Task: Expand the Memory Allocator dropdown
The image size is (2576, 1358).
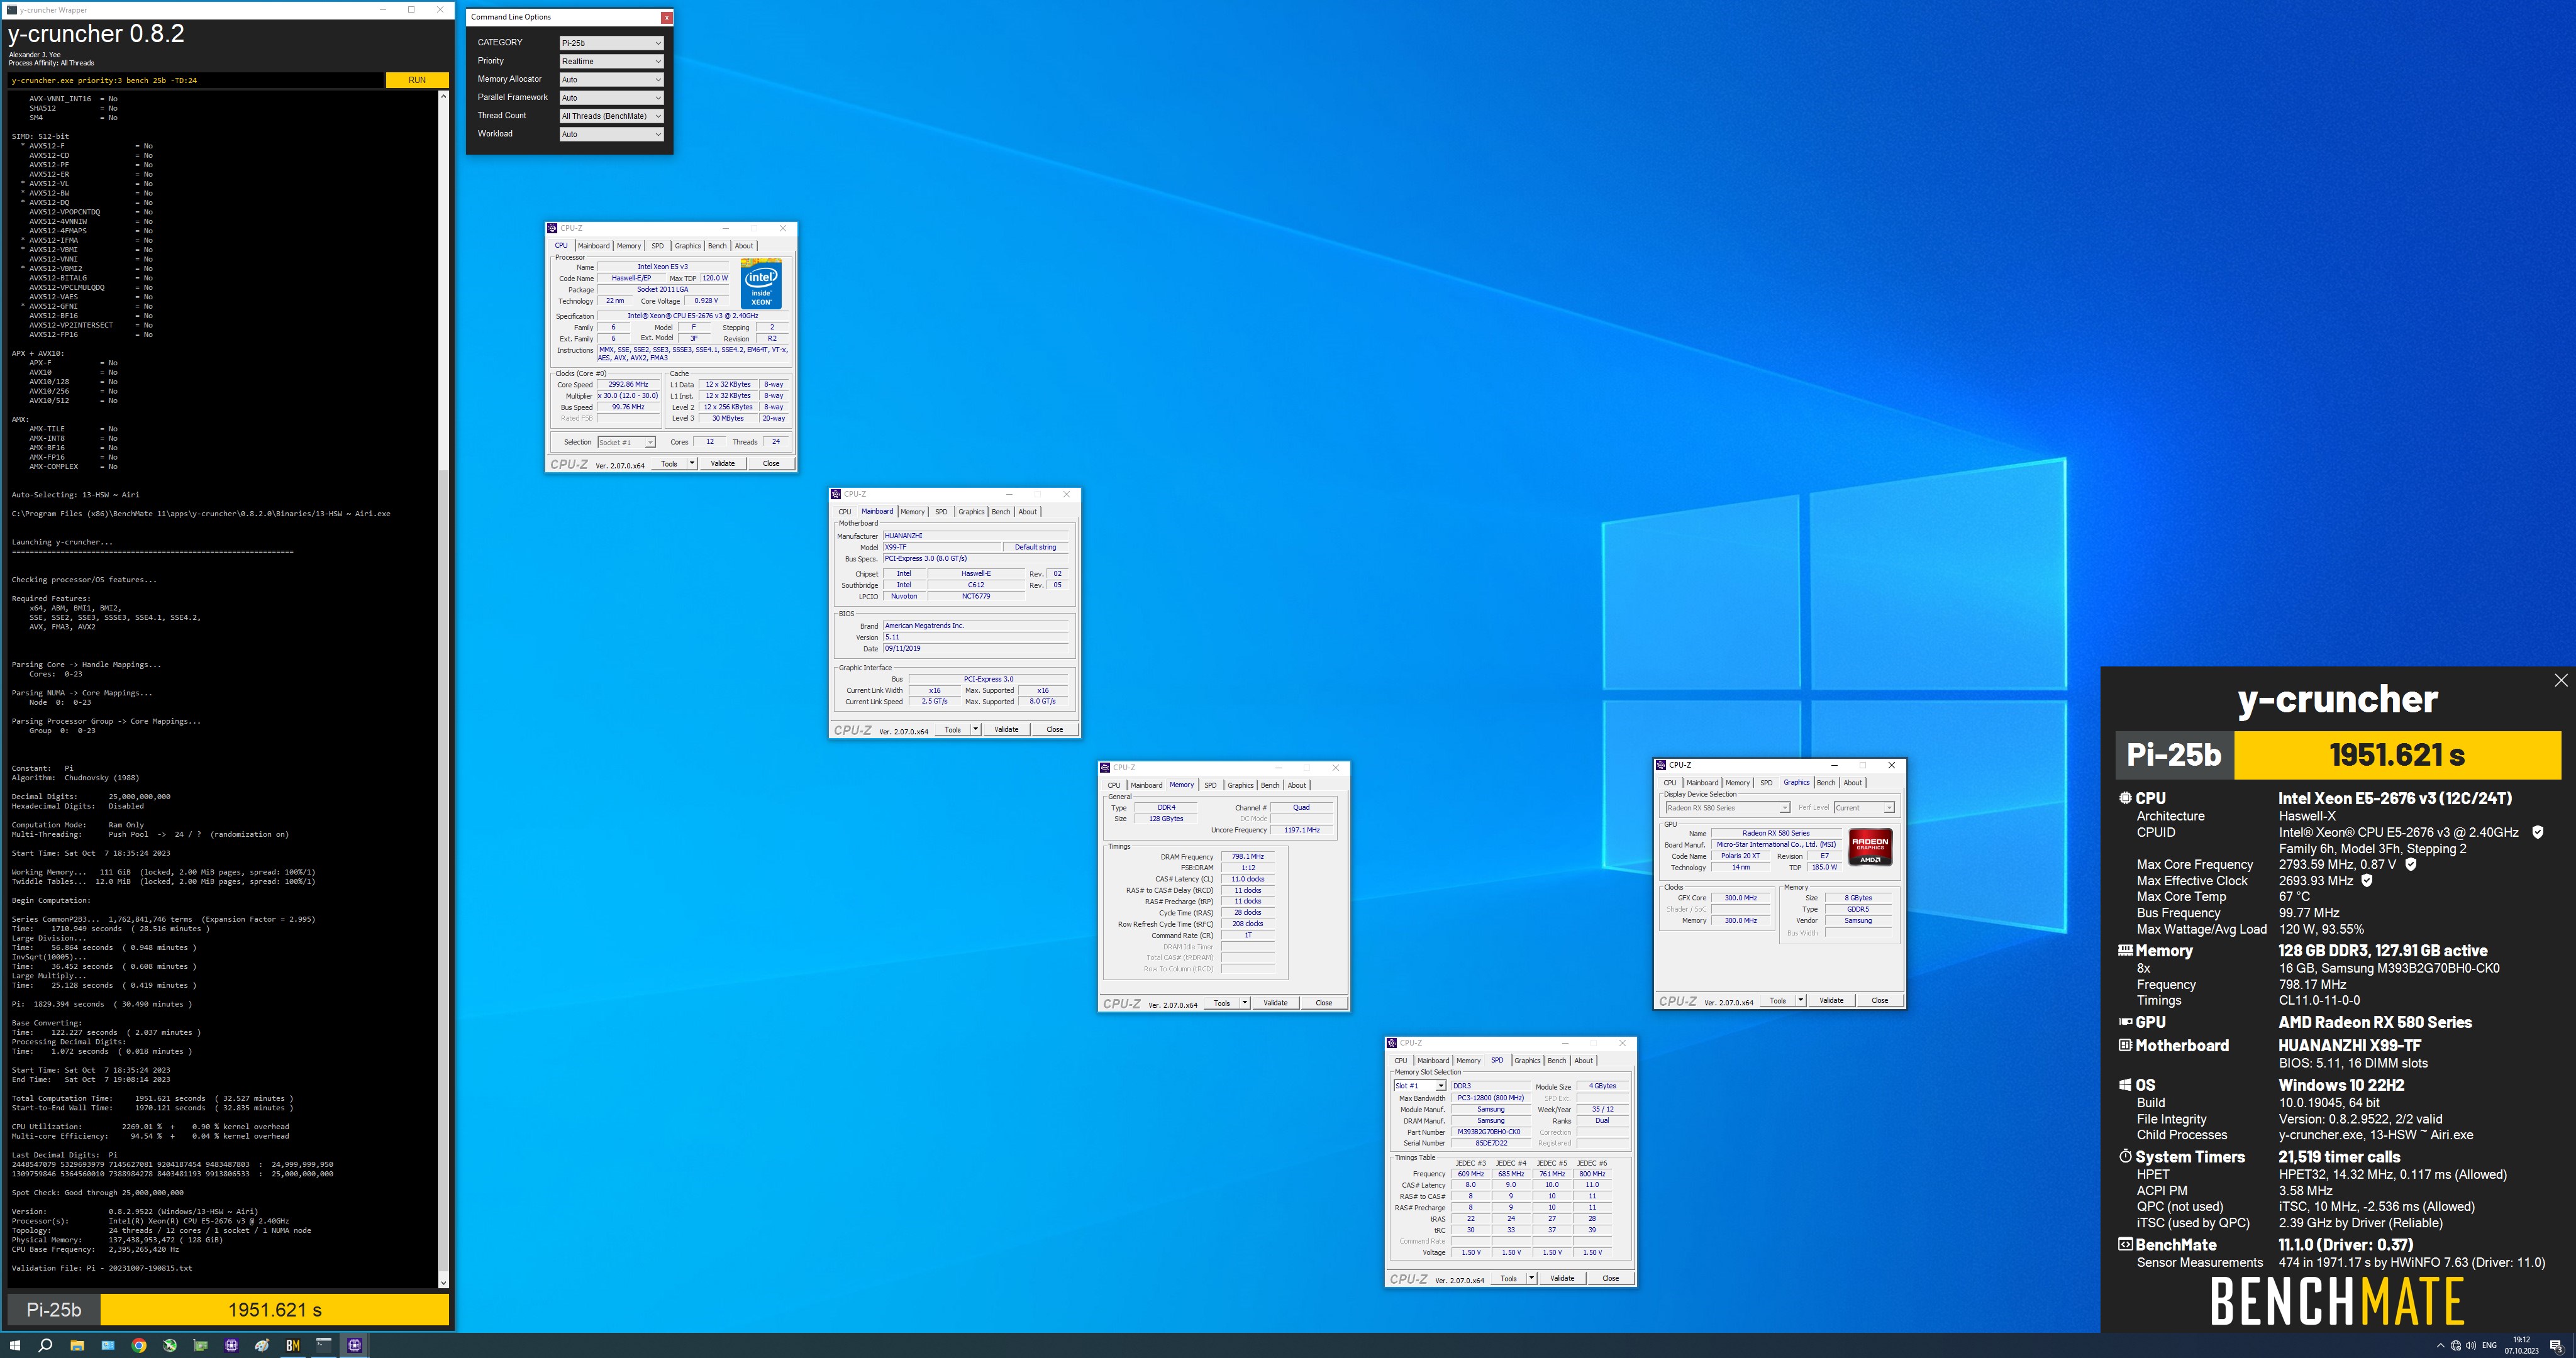Action: (611, 79)
